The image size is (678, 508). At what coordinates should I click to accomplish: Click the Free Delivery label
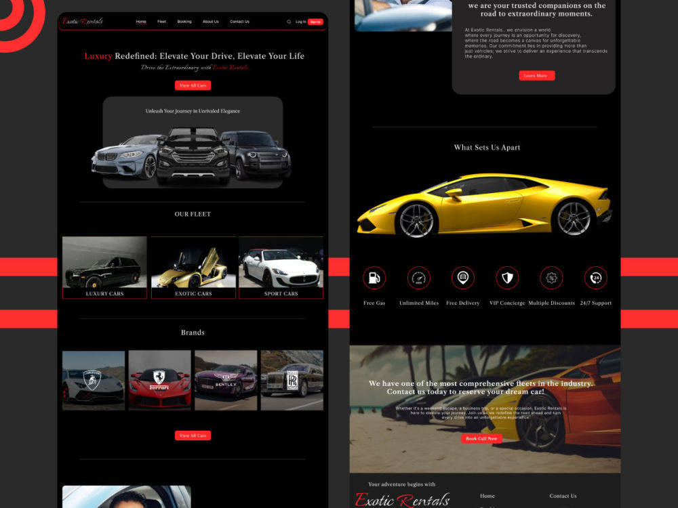click(462, 303)
